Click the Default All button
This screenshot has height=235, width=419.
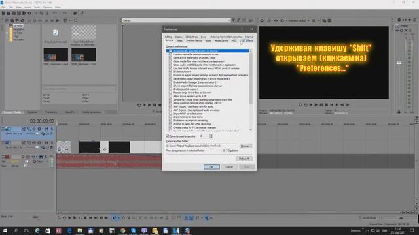point(244,159)
